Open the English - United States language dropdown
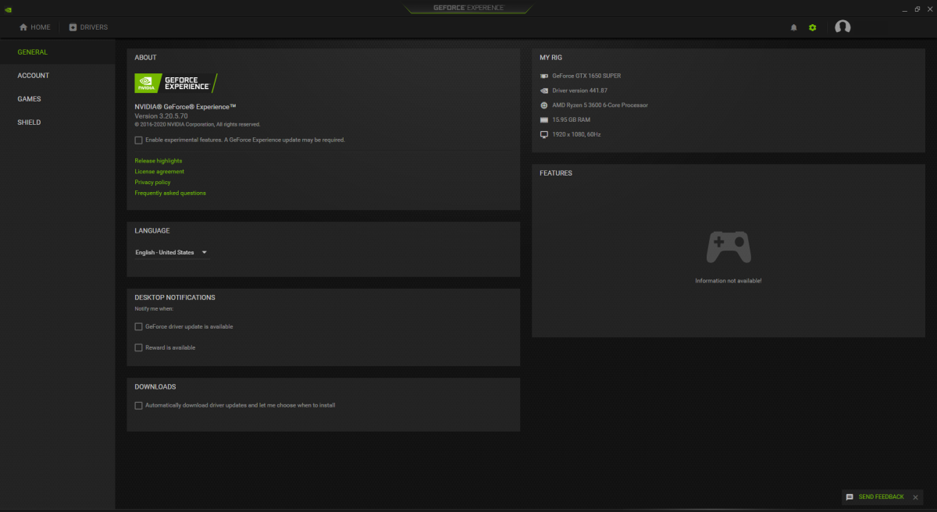 [172, 253]
